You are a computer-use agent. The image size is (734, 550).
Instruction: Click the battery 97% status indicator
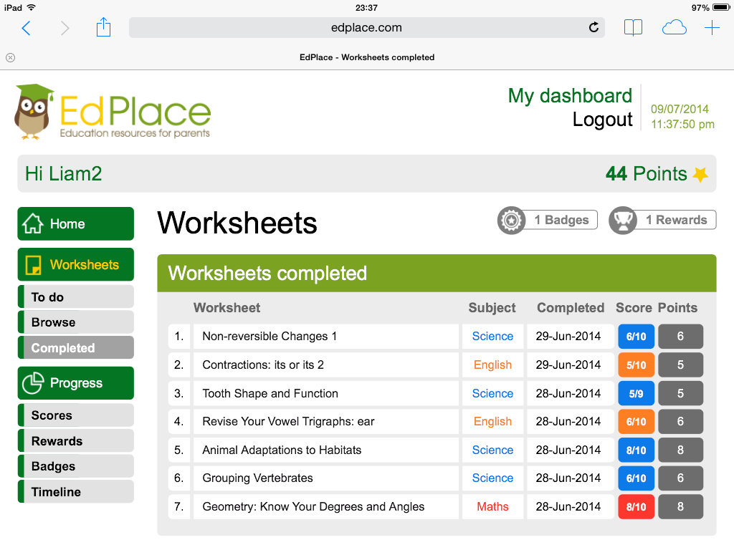(x=710, y=7)
